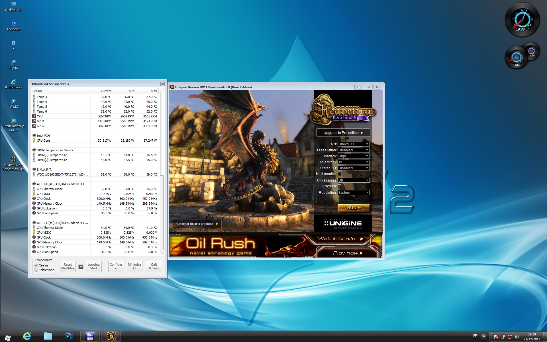This screenshot has height=342, width=547.
Task: Open the API dropdown
Action: 353,144
